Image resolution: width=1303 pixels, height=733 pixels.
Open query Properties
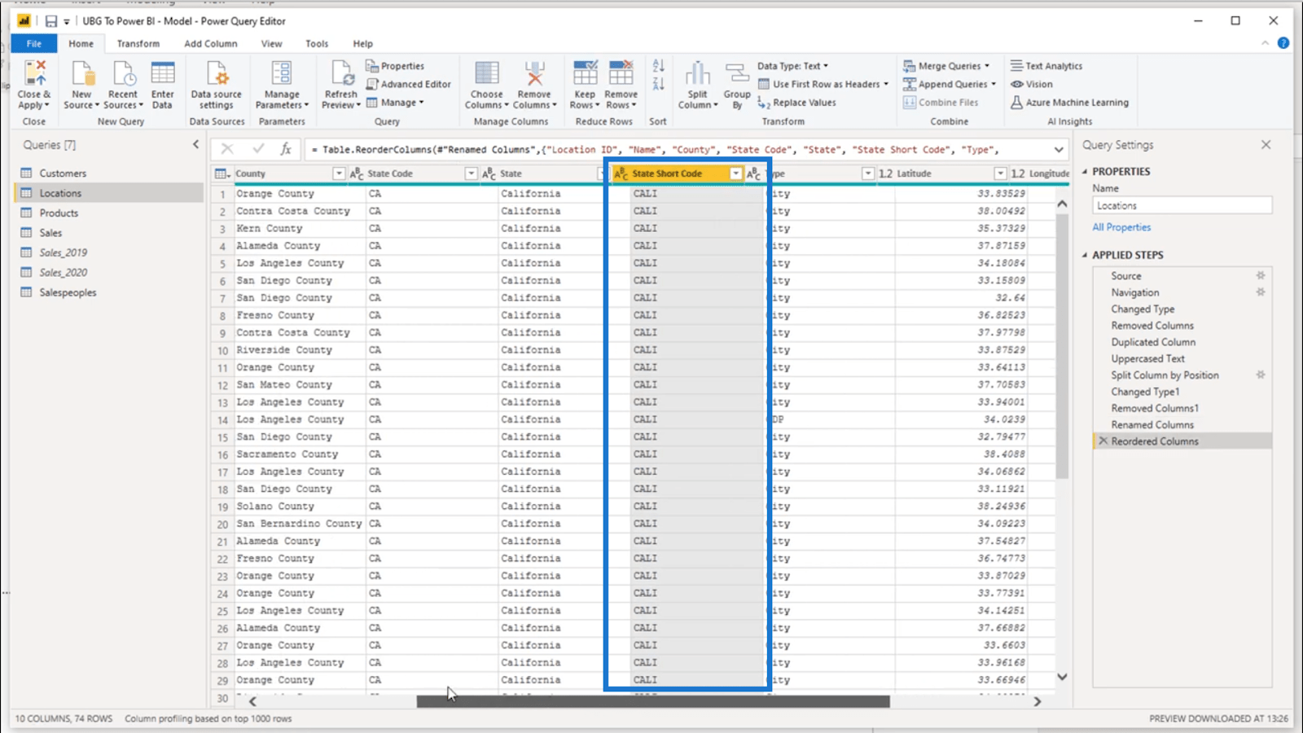[395, 66]
